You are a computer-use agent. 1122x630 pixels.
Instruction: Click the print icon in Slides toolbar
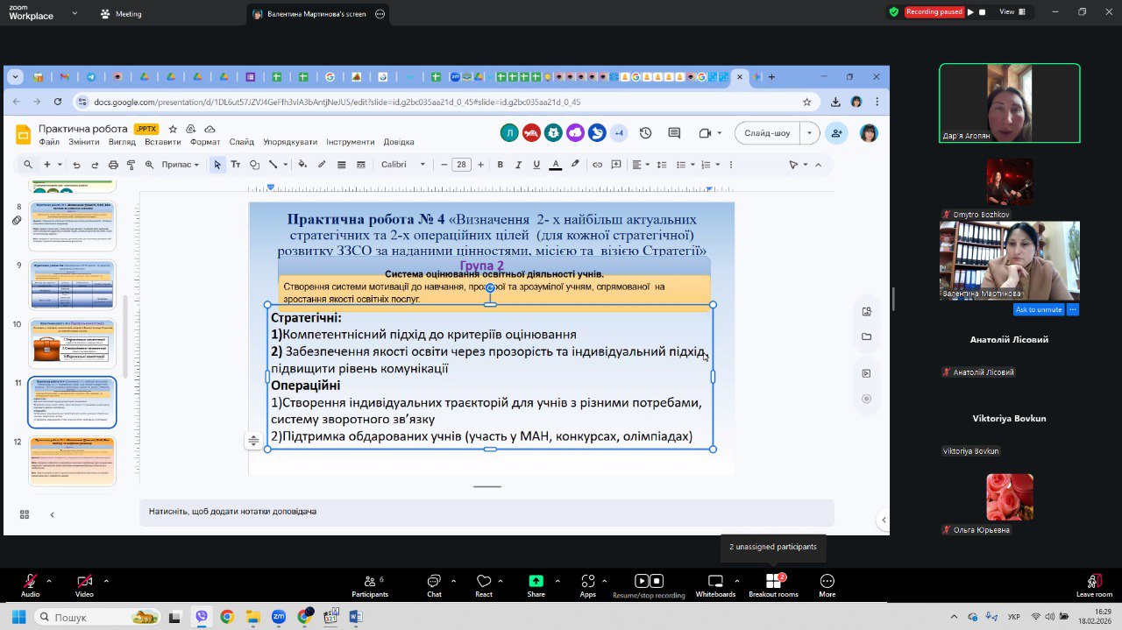click(x=113, y=165)
